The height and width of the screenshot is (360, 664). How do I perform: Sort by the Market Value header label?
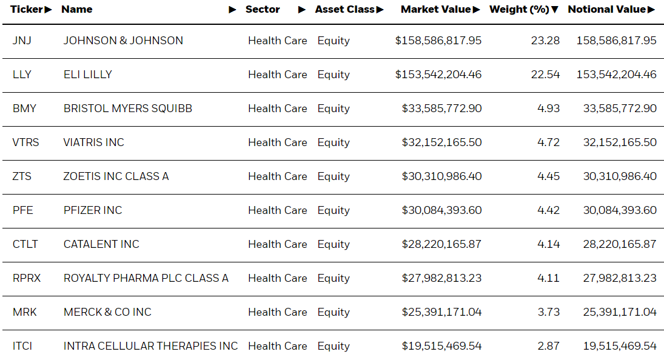tap(436, 9)
